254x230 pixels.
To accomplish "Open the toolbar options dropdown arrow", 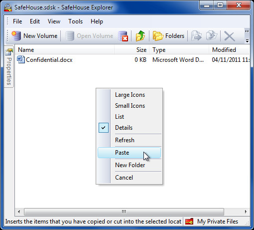I will click(x=247, y=41).
